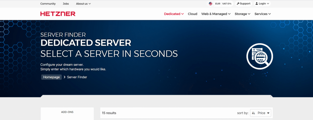Click the 15 results text

109,113
